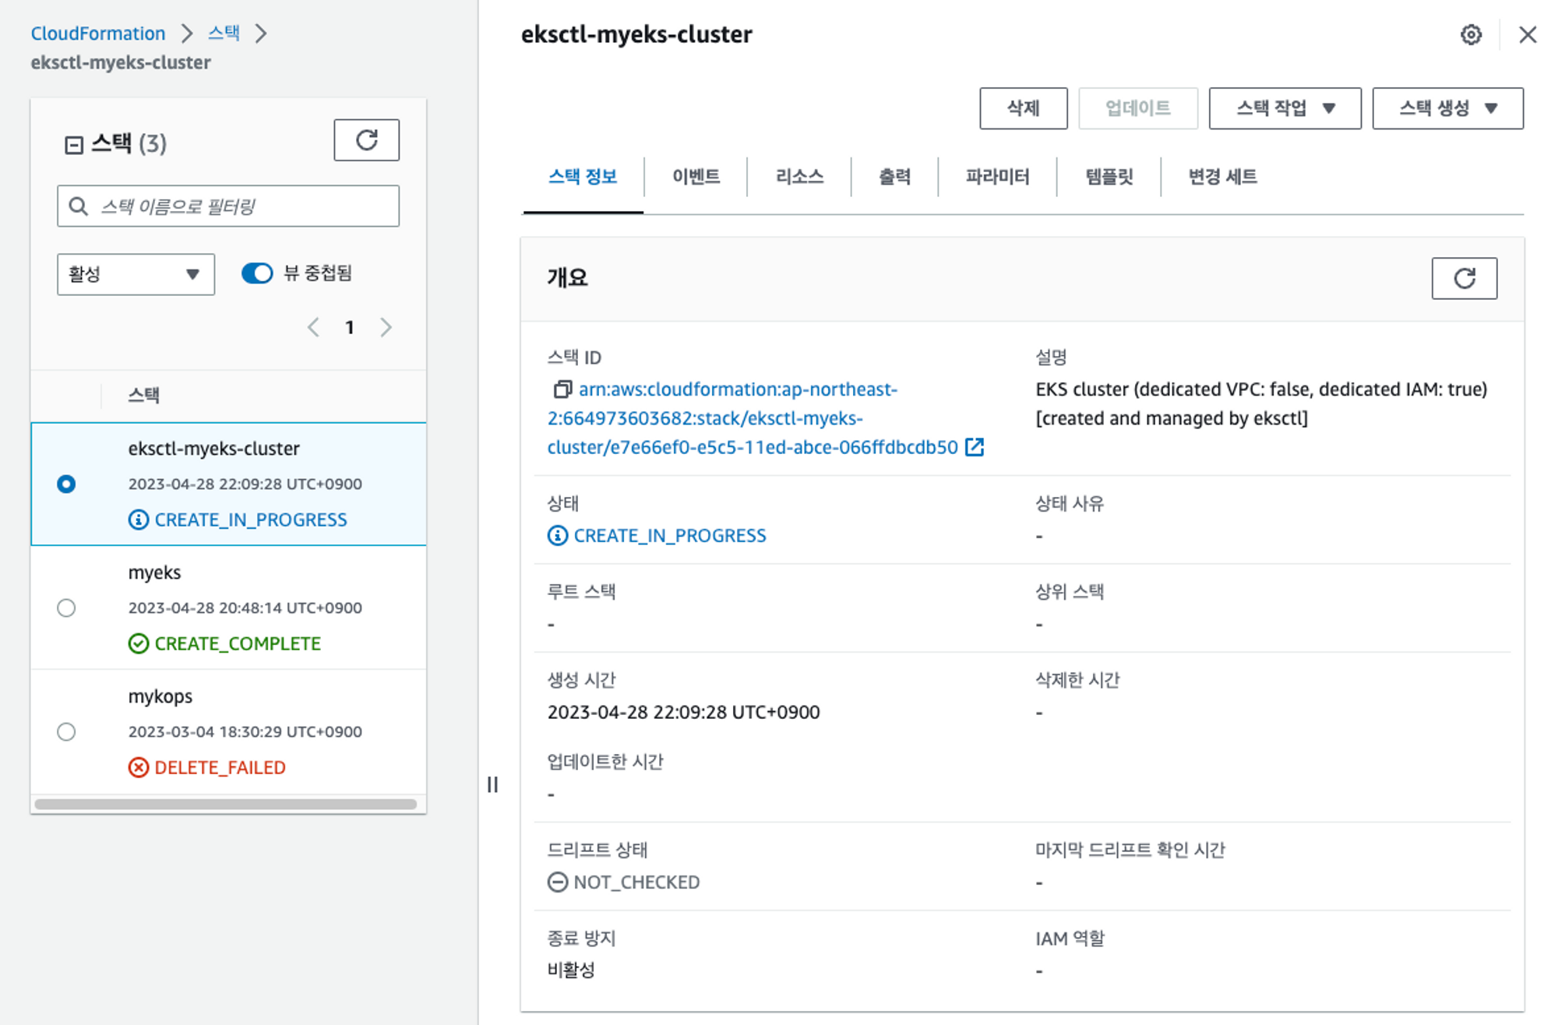Collapse the stacks panel minus icon
The height and width of the screenshot is (1025, 1558).
tap(73, 145)
